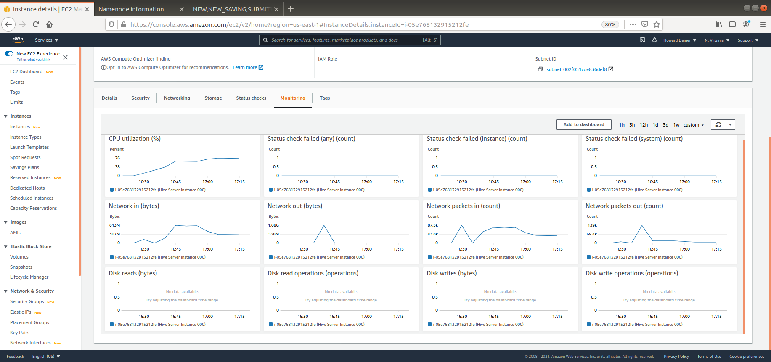Toggle Network in series legend

click(158, 257)
